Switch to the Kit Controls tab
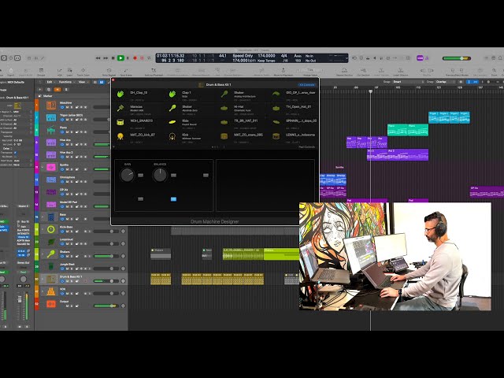504x378 pixels. [307, 85]
